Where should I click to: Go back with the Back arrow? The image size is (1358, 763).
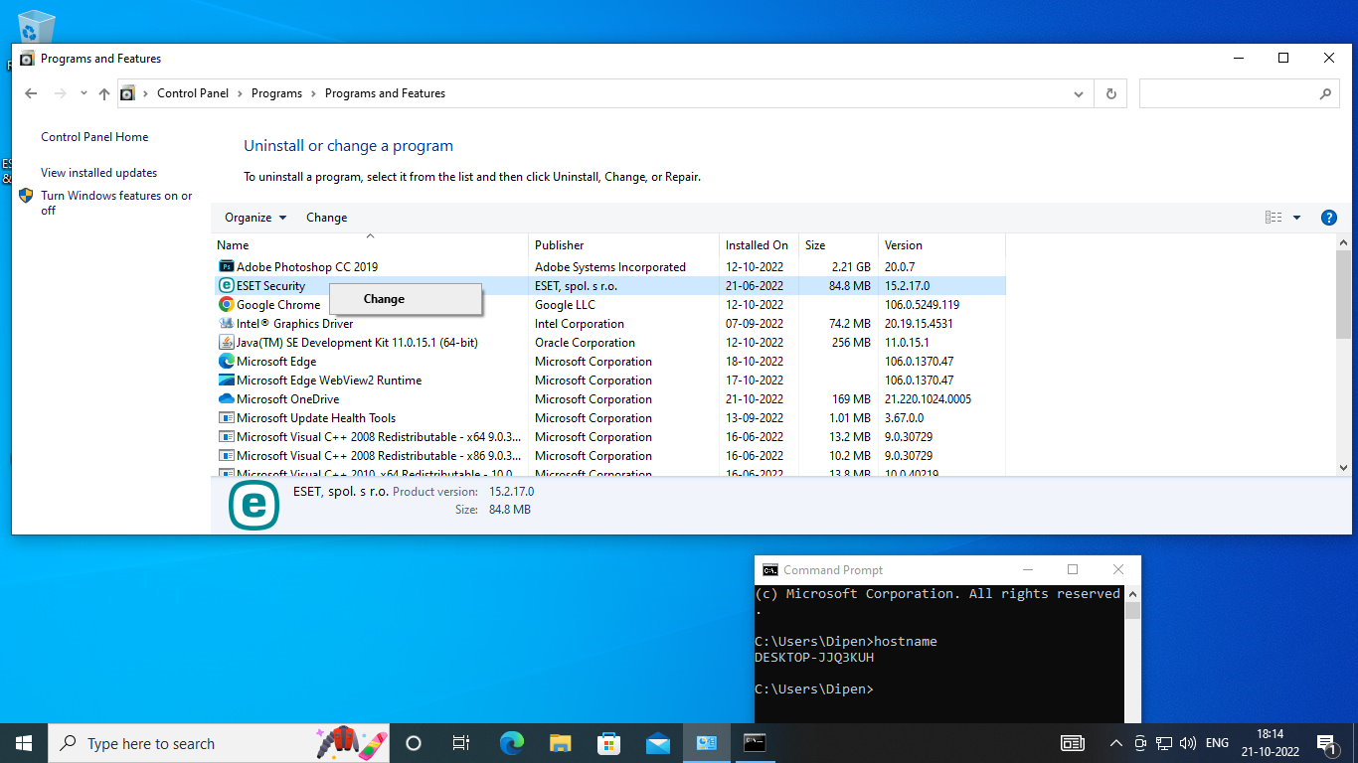point(31,93)
